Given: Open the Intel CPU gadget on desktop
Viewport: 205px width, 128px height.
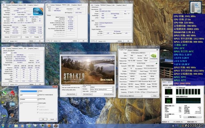Looking at the screenshot, I should (196, 7).
